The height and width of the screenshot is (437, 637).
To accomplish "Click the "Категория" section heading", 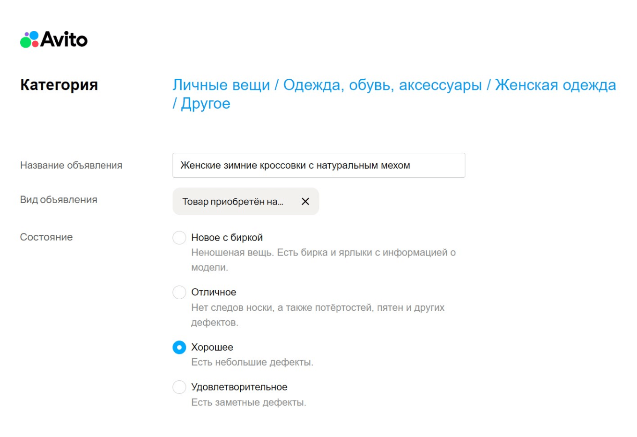I will tap(59, 84).
